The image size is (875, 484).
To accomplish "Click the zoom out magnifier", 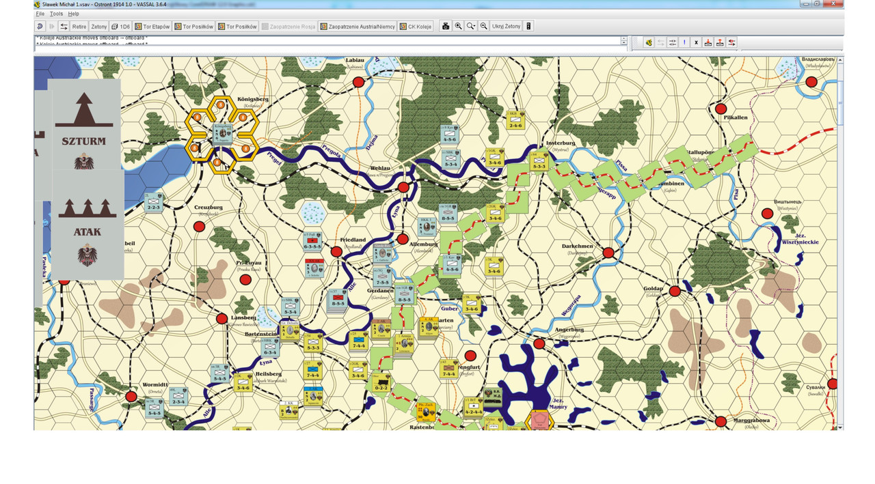I will coord(483,27).
